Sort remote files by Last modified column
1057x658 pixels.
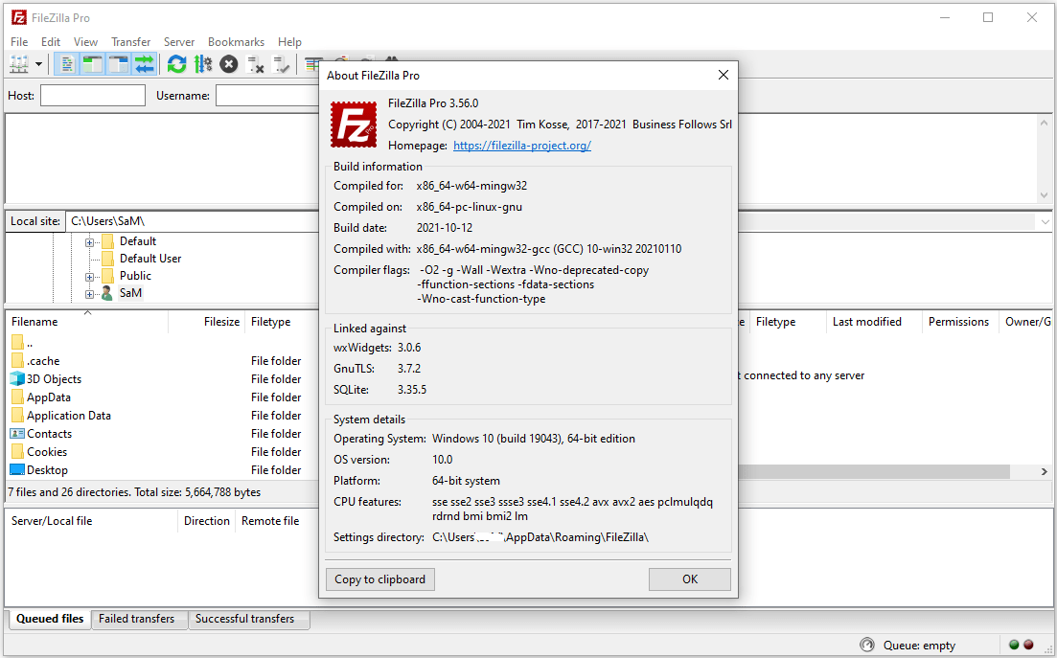874,322
